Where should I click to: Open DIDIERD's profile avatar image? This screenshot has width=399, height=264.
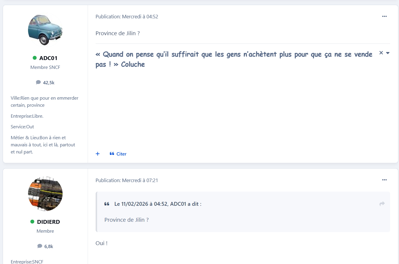(45, 194)
